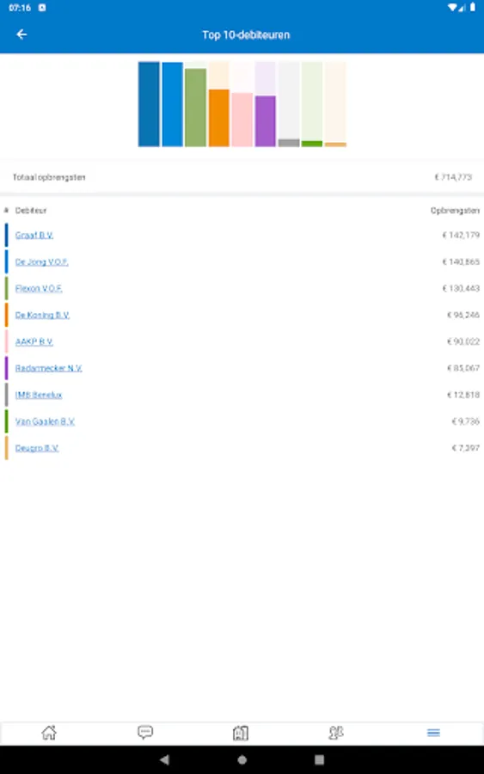
Task: Select the purple bar in chart
Action: (266, 121)
